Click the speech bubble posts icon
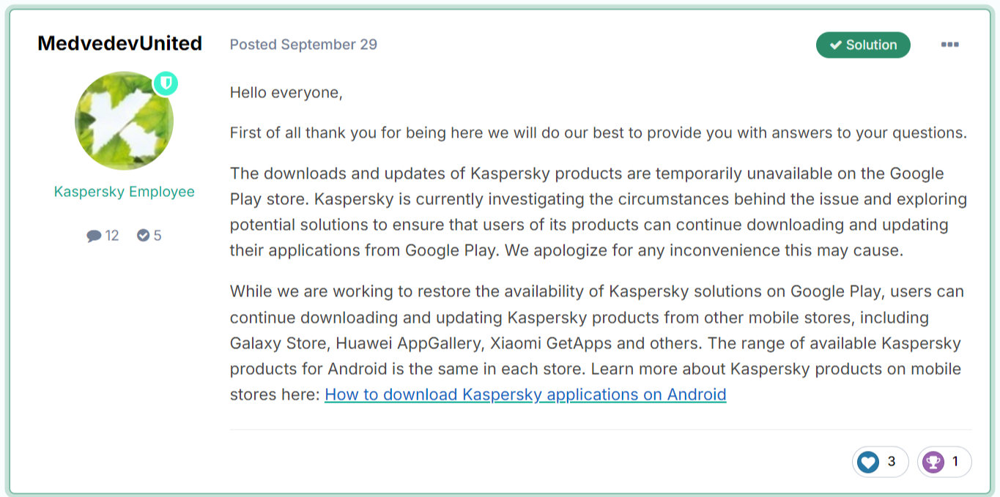 point(94,236)
